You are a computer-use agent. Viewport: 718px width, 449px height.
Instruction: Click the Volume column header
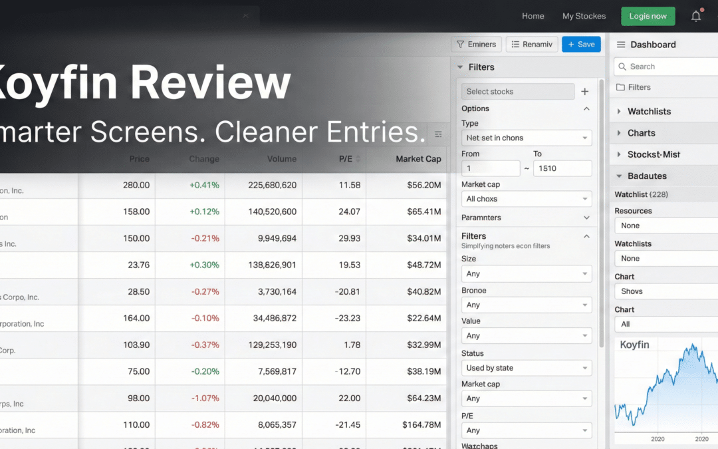(282, 159)
